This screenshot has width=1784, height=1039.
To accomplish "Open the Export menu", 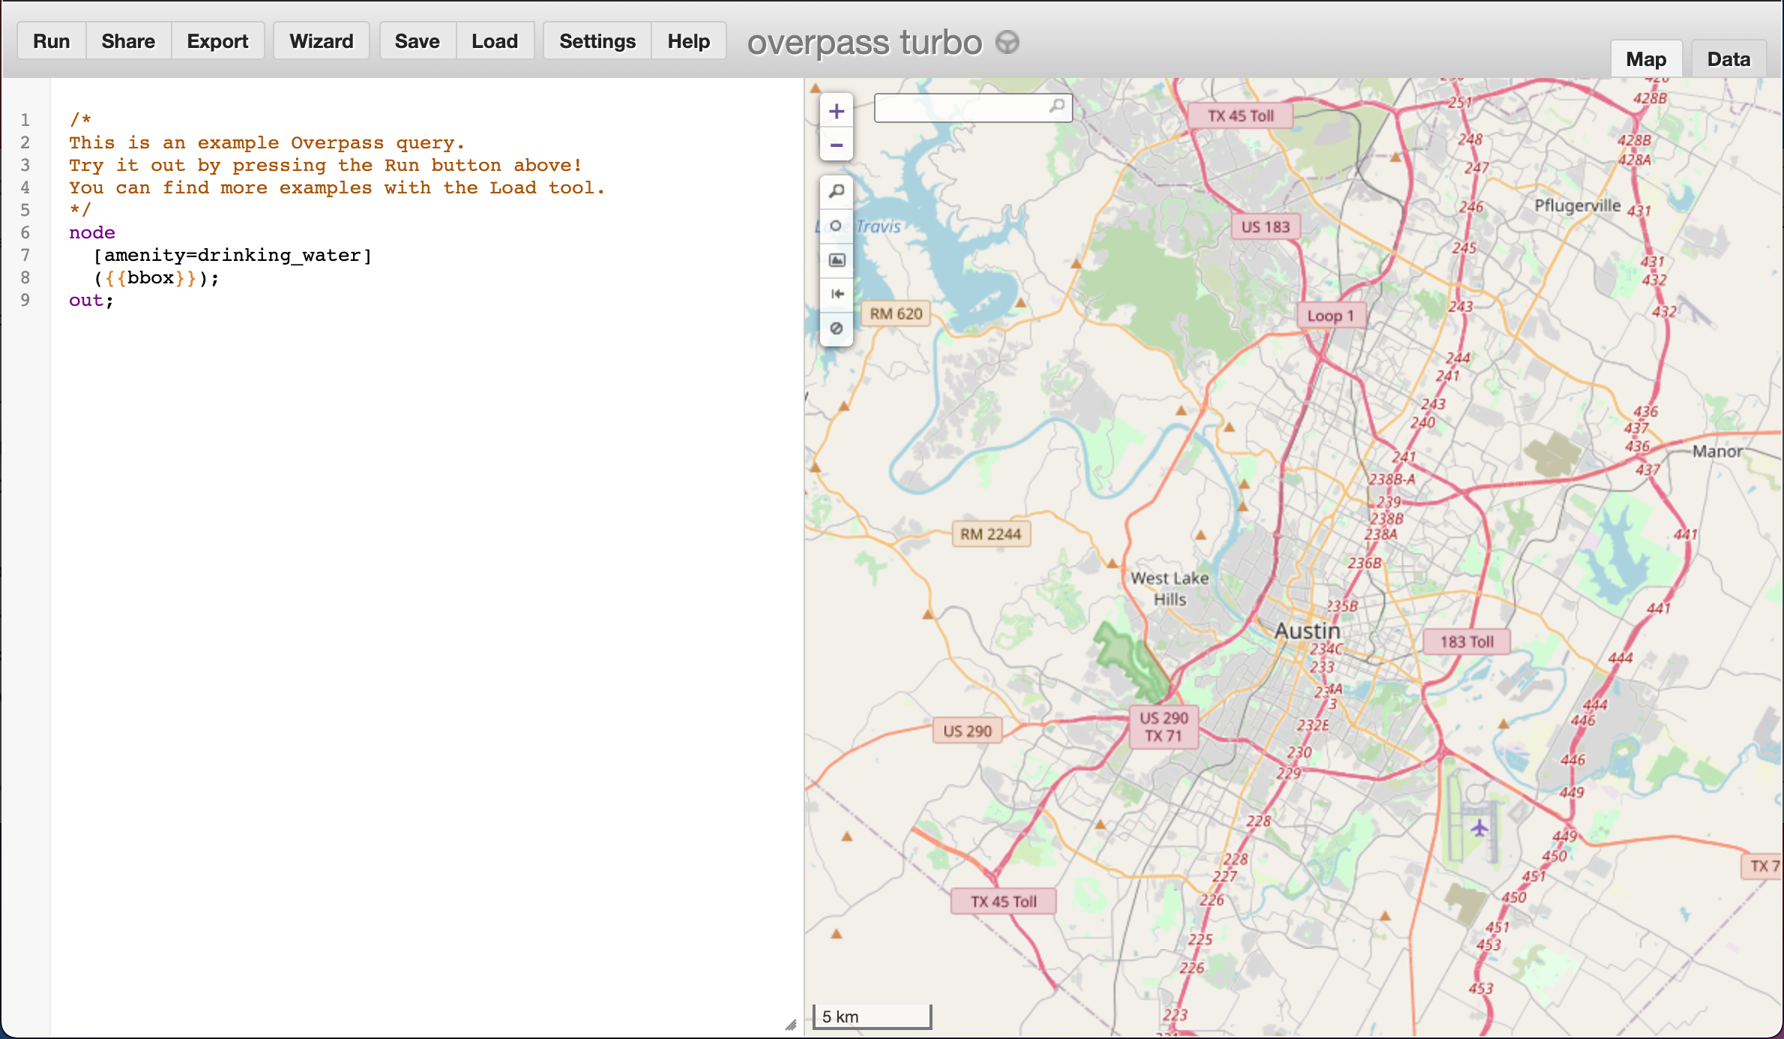I will coord(217,41).
